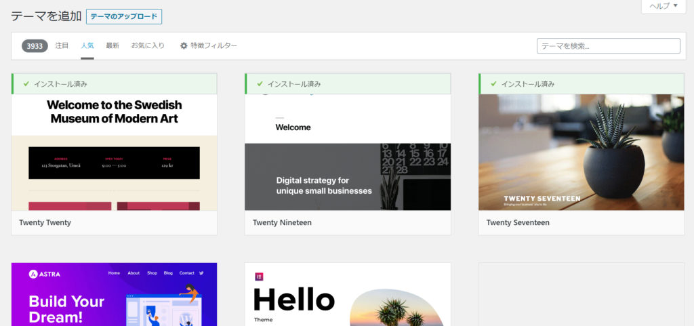Click the 3933 theme count badge

(x=35, y=46)
